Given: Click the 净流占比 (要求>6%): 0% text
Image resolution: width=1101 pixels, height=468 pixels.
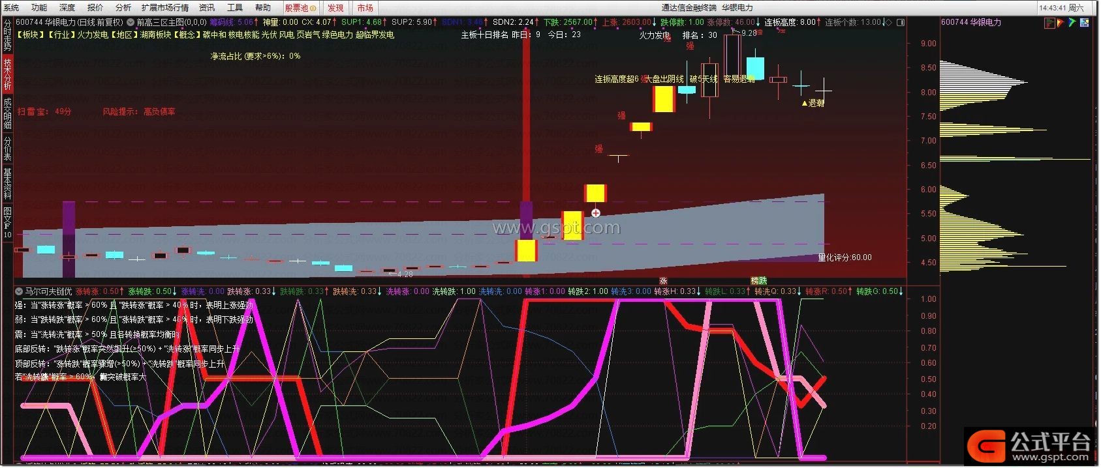Looking at the screenshot, I should pyautogui.click(x=255, y=56).
